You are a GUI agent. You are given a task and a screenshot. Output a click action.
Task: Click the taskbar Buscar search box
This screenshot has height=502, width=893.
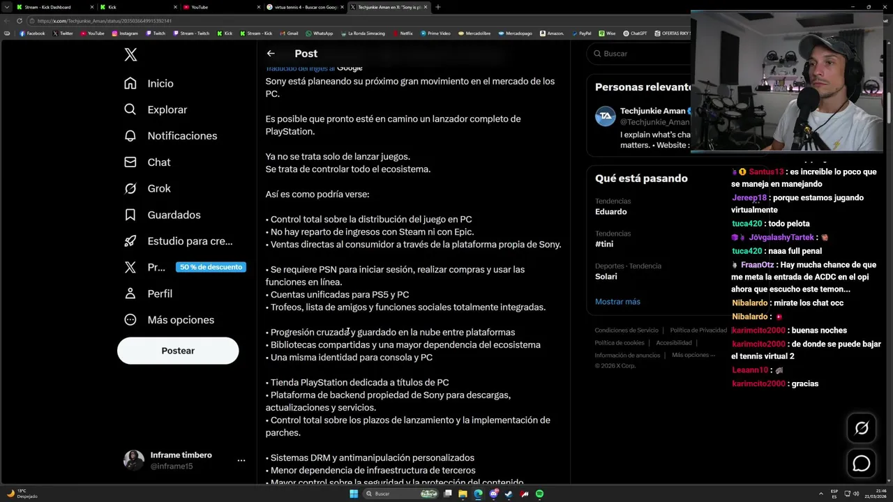tap(401, 494)
